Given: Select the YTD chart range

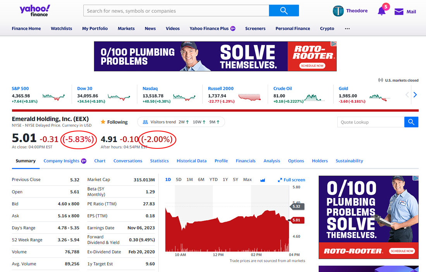Looking at the screenshot, I should 213,180.
